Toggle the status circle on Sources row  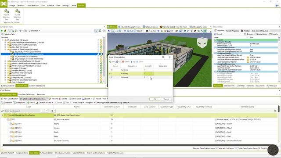click(x=101, y=75)
